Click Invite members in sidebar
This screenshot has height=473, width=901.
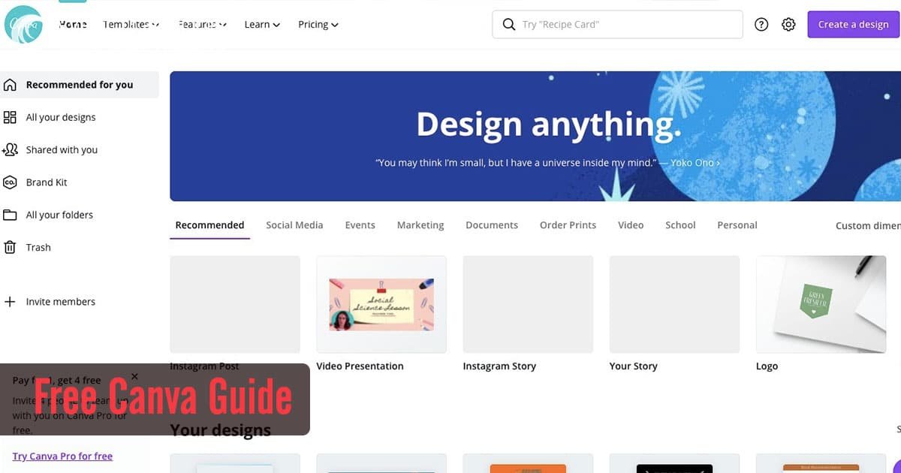(x=61, y=302)
